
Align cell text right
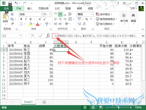[65, 19]
